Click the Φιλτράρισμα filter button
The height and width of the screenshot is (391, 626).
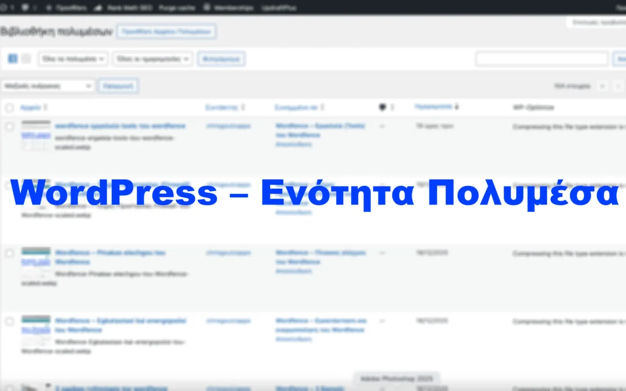point(221,59)
